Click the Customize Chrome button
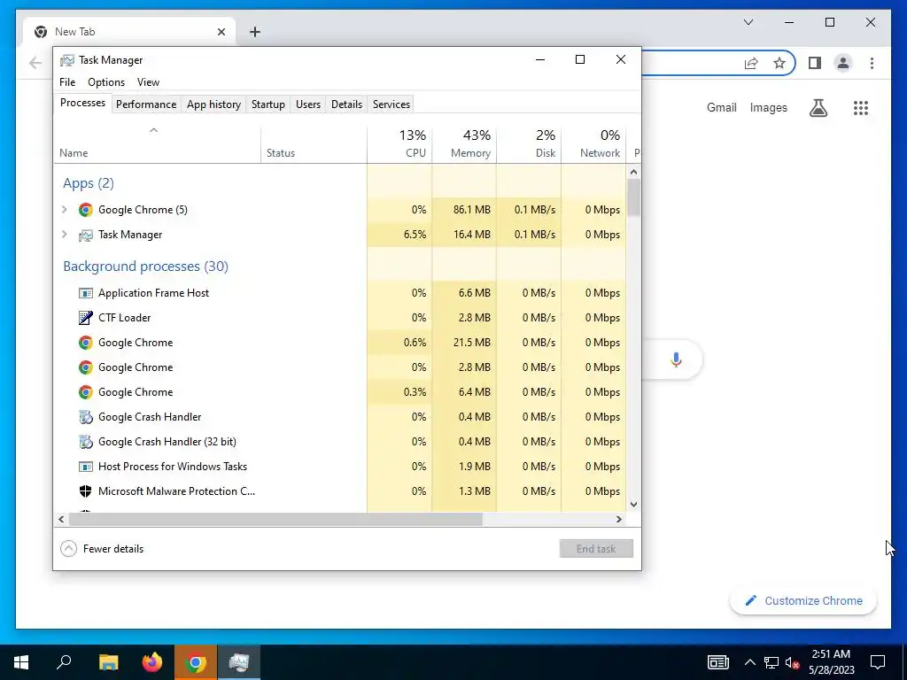Viewport: 907px width, 680px height. pos(803,601)
